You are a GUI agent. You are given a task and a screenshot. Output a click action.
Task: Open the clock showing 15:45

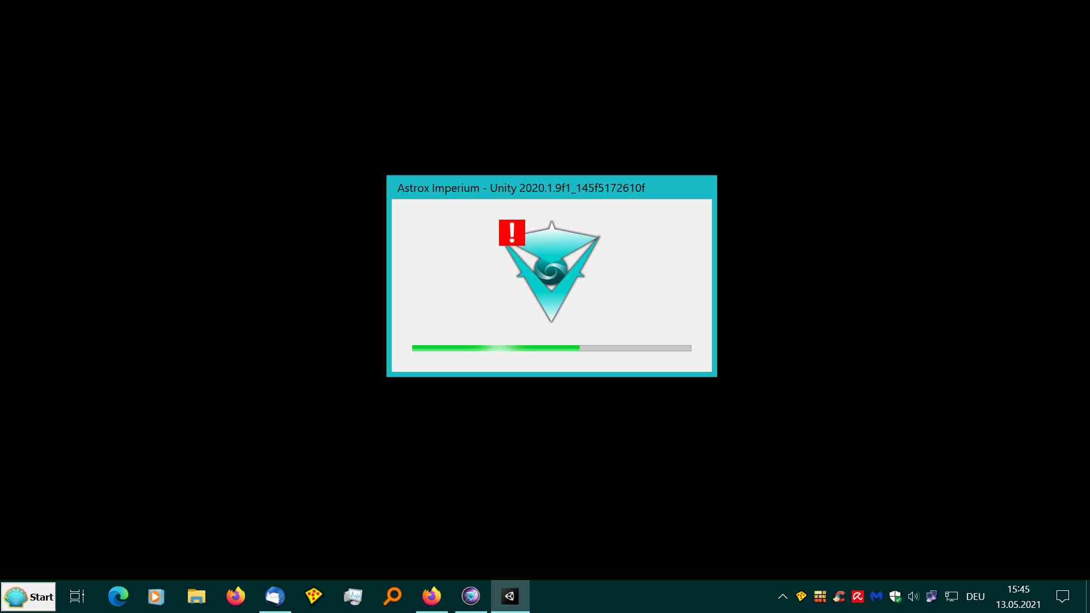point(1018,597)
